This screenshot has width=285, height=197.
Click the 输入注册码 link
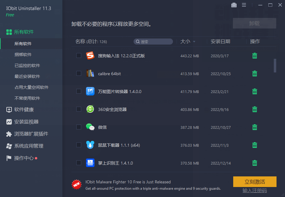tap(255, 190)
